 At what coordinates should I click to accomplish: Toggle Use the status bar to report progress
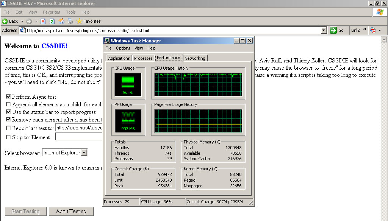tap(8, 112)
